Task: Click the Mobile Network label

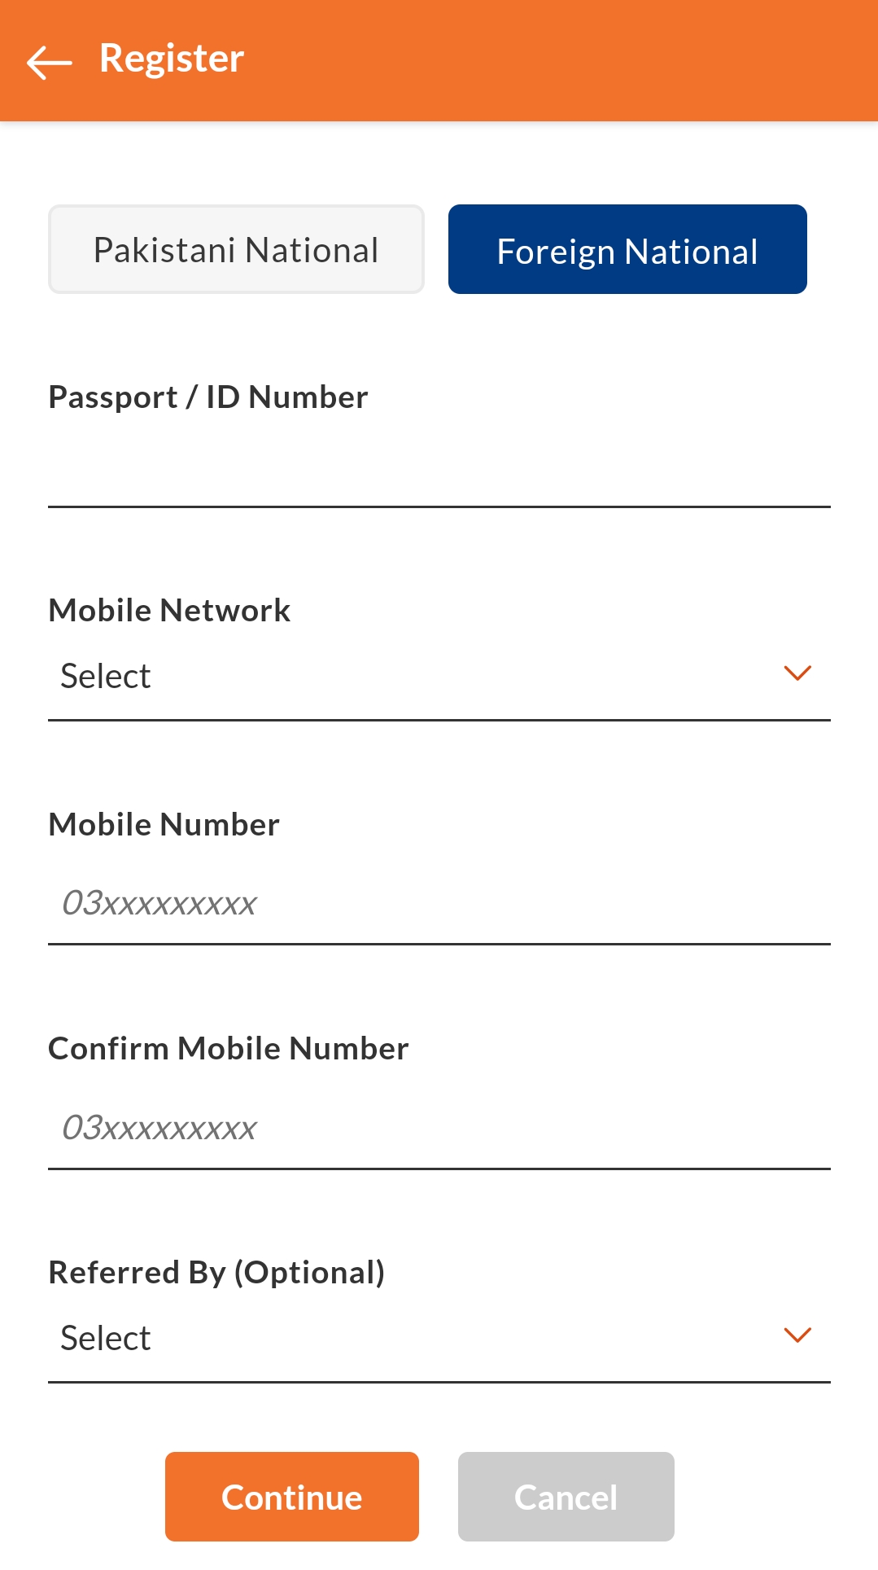Action: pyautogui.click(x=169, y=611)
